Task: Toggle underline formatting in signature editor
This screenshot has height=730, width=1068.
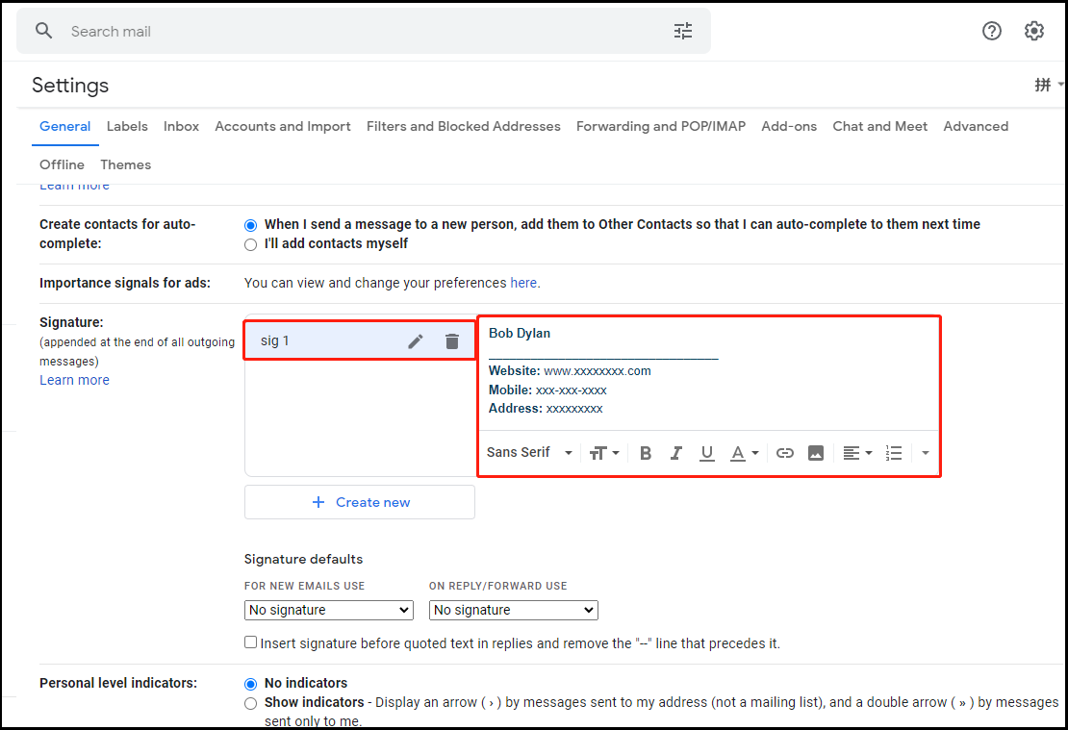Action: pyautogui.click(x=707, y=453)
